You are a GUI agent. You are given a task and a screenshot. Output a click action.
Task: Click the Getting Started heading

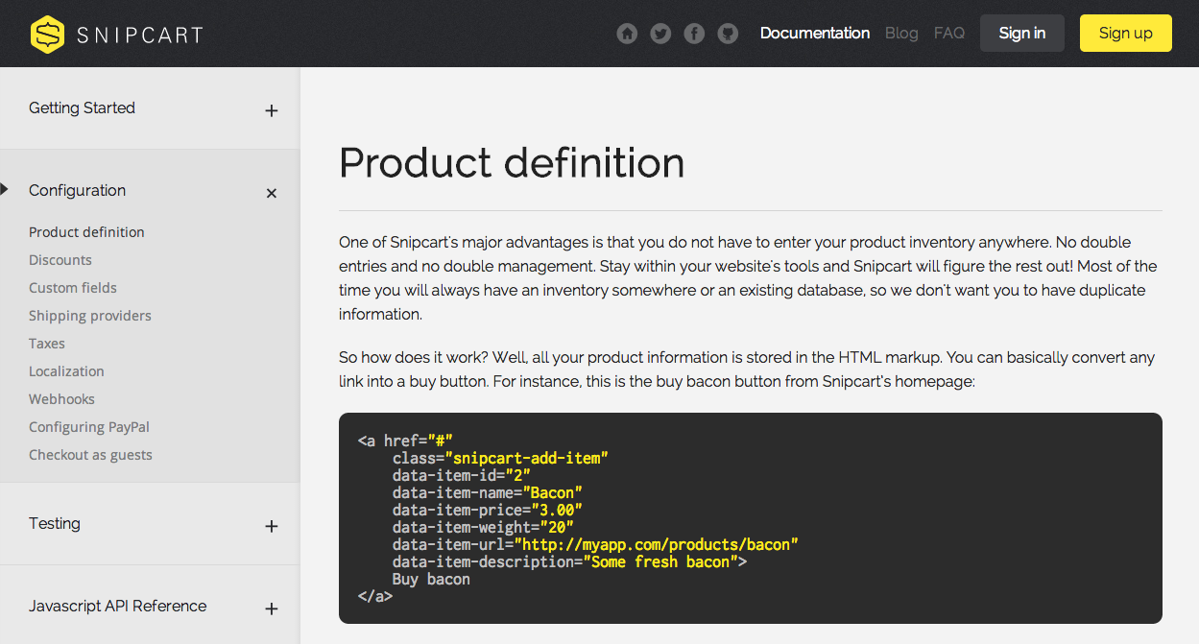[x=82, y=108]
